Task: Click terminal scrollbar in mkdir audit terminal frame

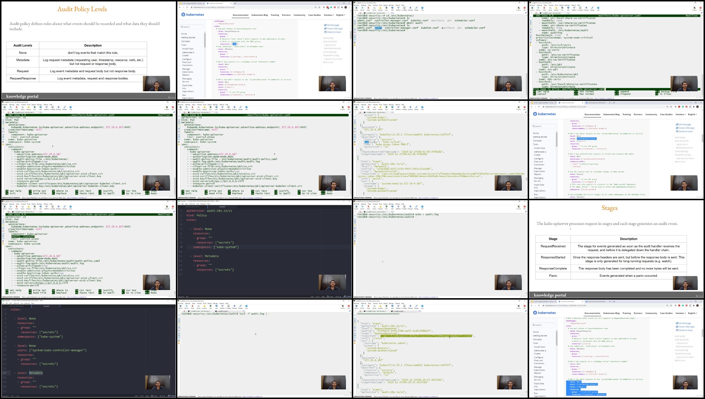Action: click(x=526, y=84)
